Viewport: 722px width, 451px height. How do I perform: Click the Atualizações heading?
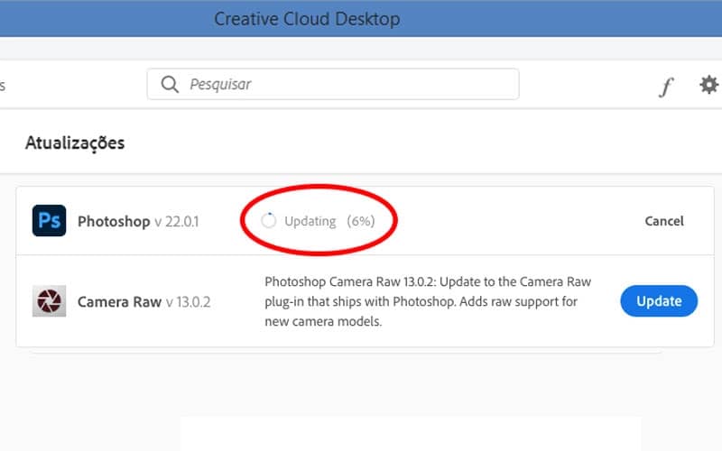pyautogui.click(x=75, y=143)
